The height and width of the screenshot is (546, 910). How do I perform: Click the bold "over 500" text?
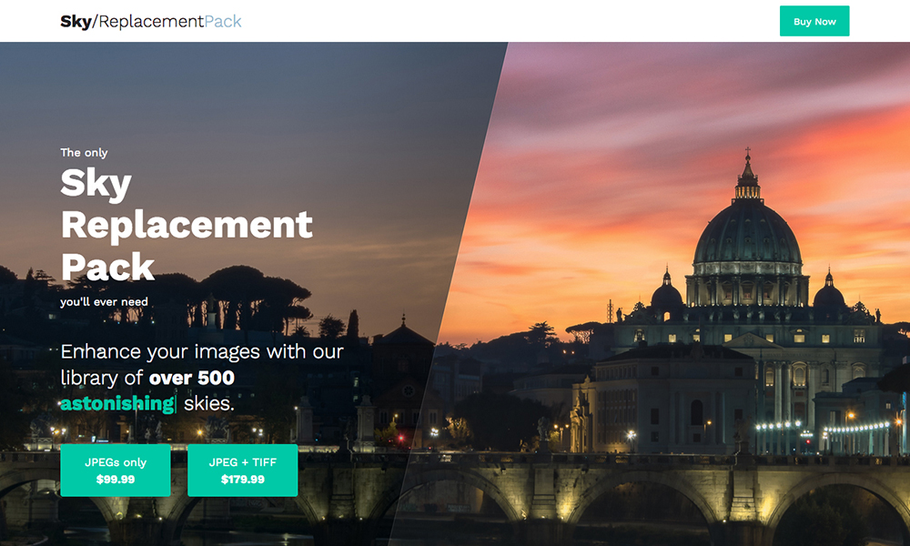192,378
